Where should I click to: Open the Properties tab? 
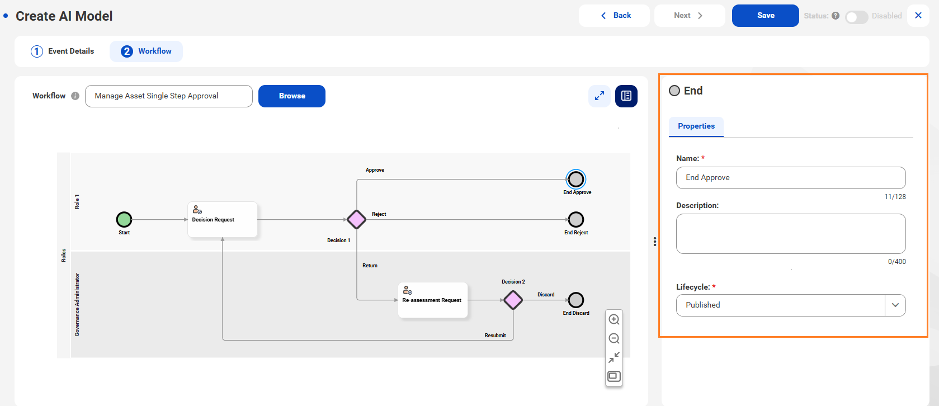pyautogui.click(x=696, y=126)
